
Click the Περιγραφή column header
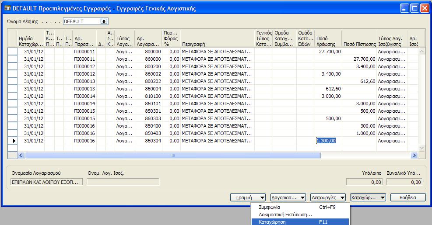218,38
